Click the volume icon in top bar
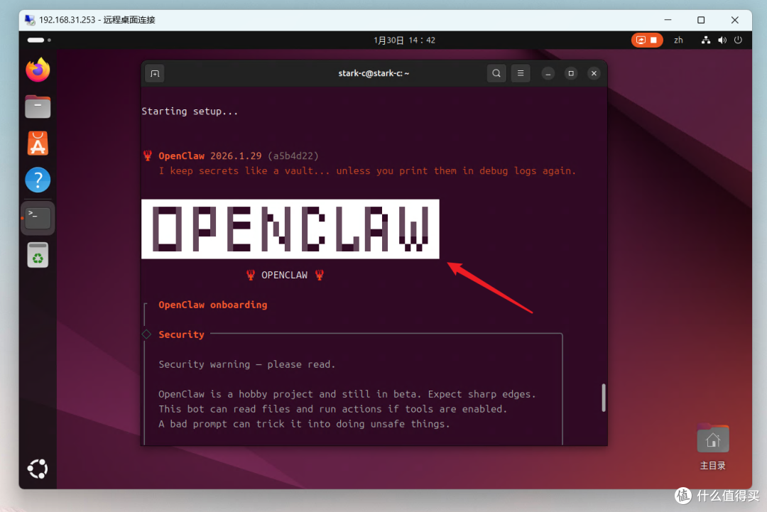Image resolution: width=767 pixels, height=512 pixels. pyautogui.click(x=722, y=40)
